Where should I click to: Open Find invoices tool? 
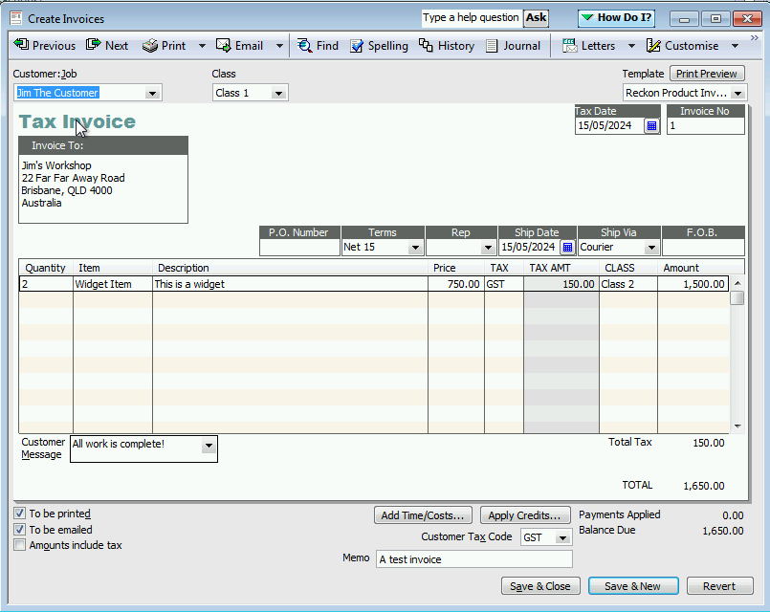click(x=318, y=46)
